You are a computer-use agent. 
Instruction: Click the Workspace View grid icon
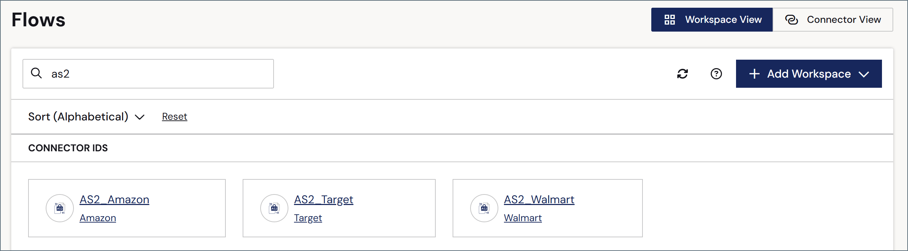tap(669, 20)
